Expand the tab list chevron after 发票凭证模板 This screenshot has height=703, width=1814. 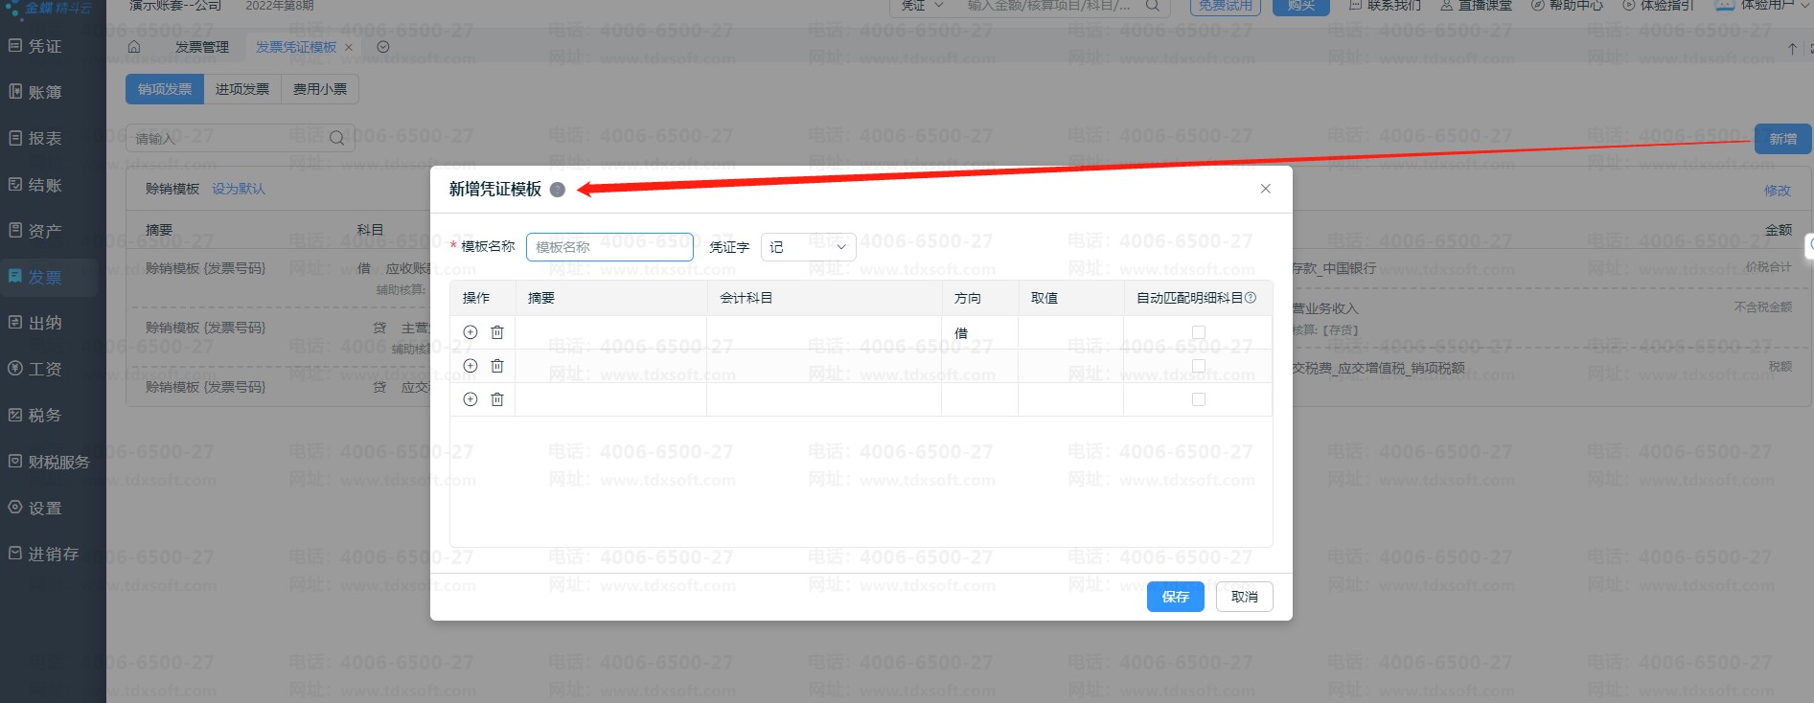click(x=383, y=47)
